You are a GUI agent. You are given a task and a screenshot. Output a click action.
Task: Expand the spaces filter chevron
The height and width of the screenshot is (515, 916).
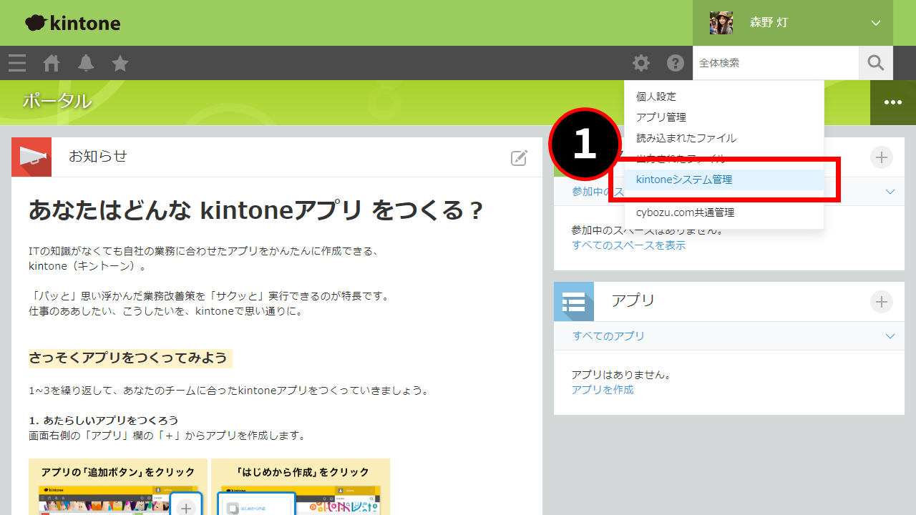coord(890,192)
